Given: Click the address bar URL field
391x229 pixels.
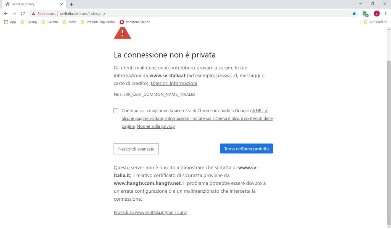Looking at the screenshot, I should pyautogui.click(x=191, y=13).
